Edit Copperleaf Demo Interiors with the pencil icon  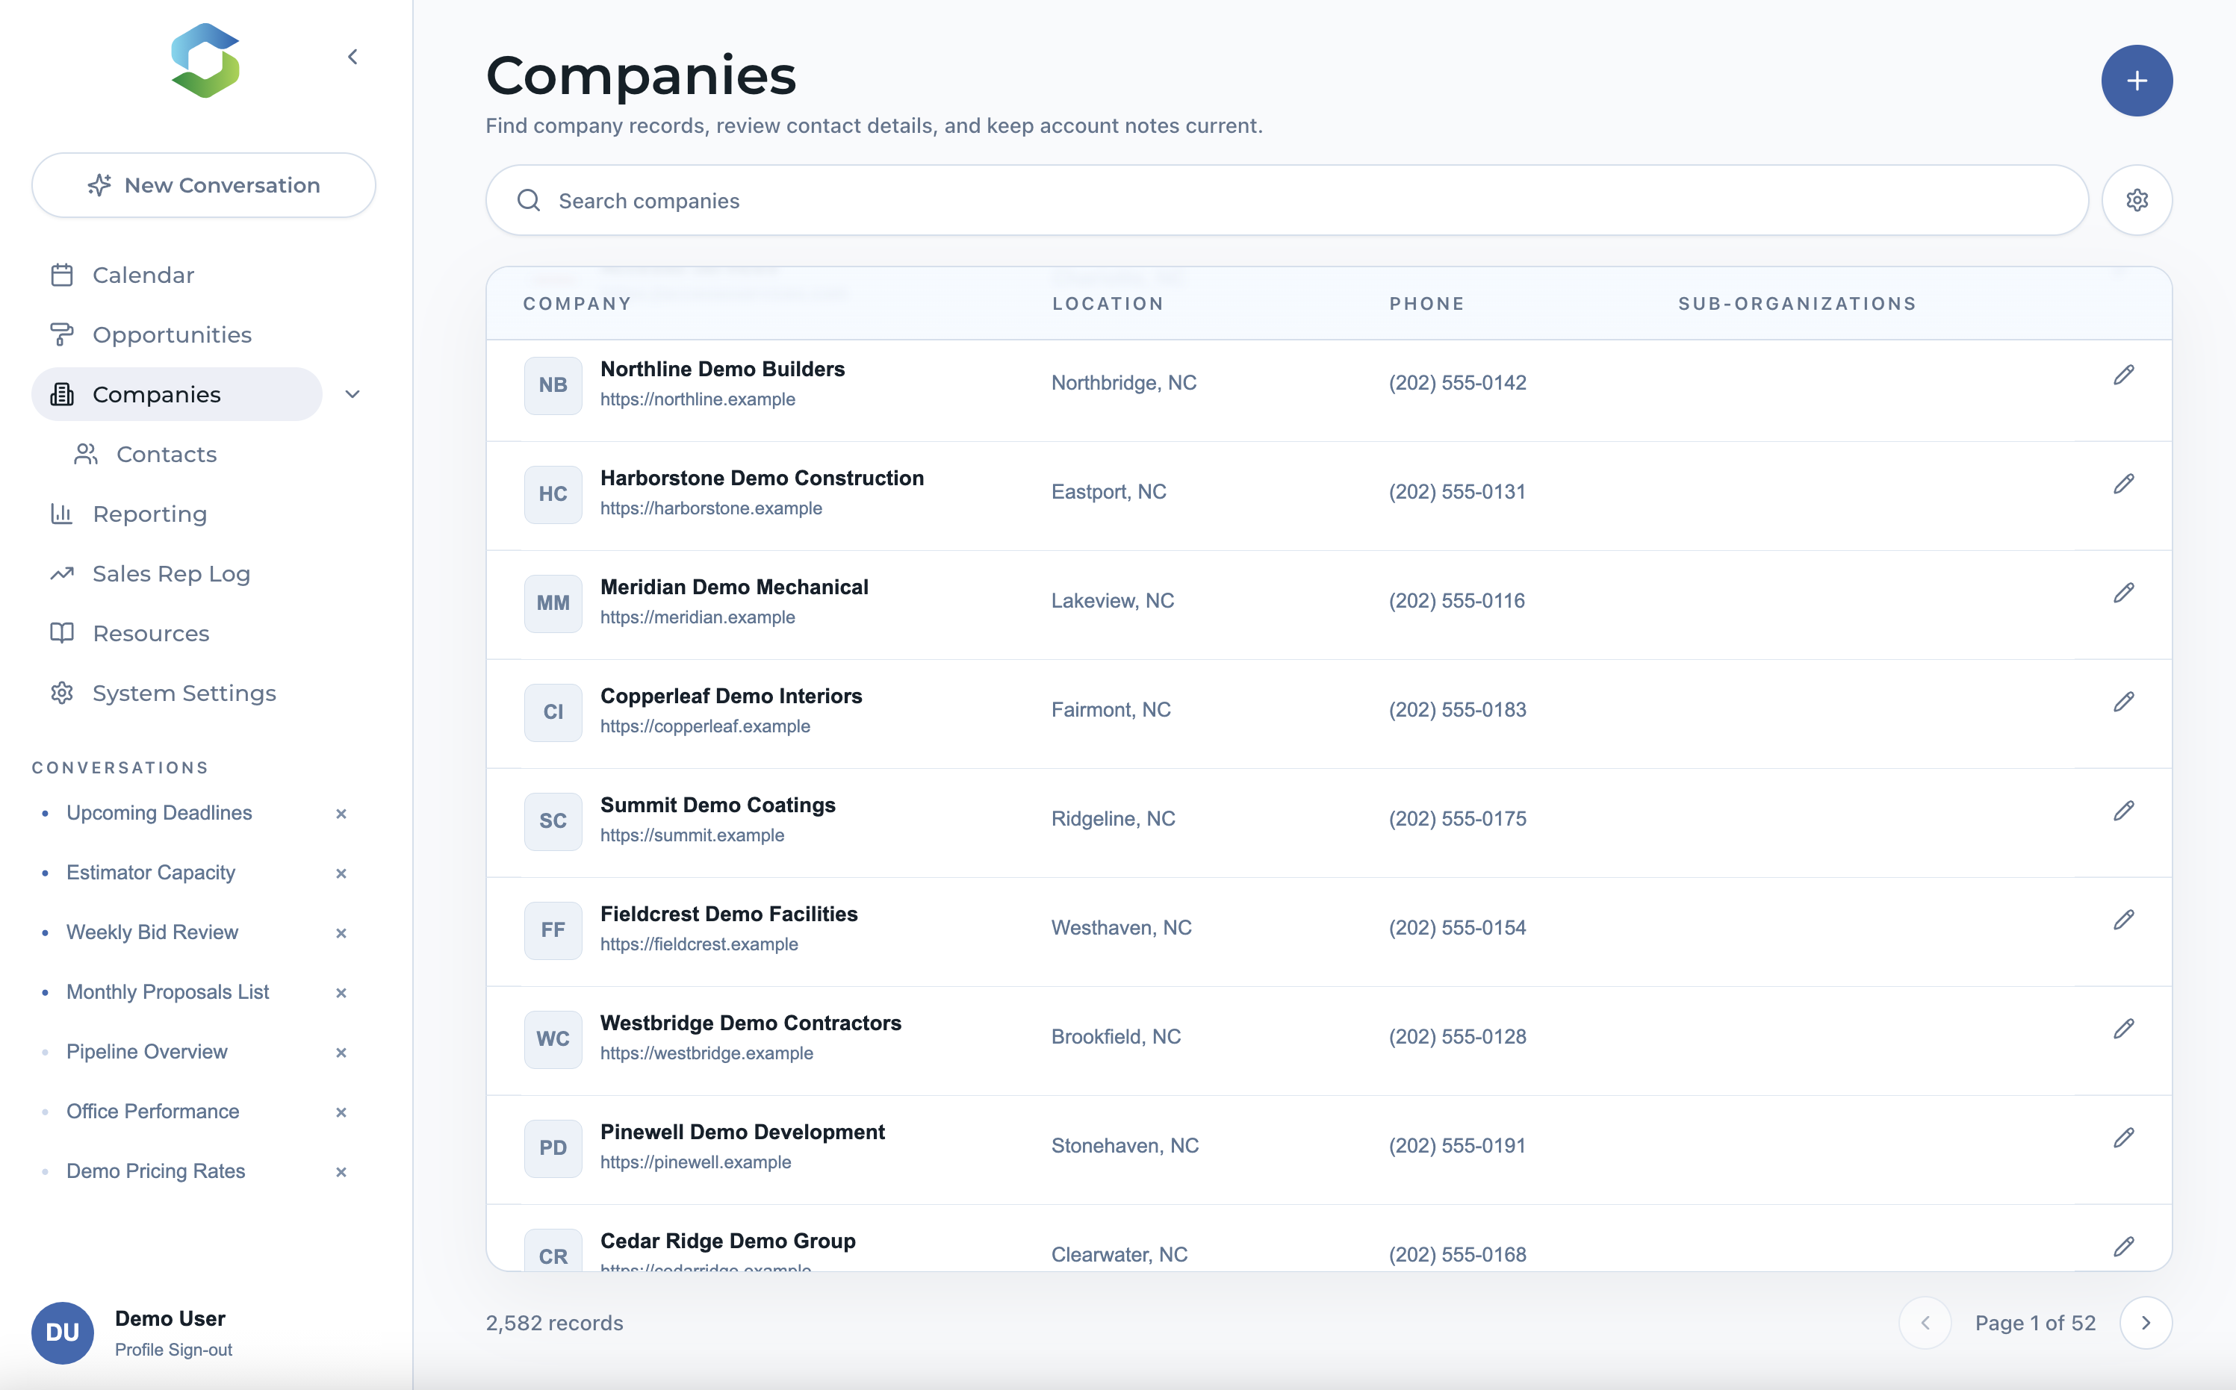pyautogui.click(x=2123, y=702)
